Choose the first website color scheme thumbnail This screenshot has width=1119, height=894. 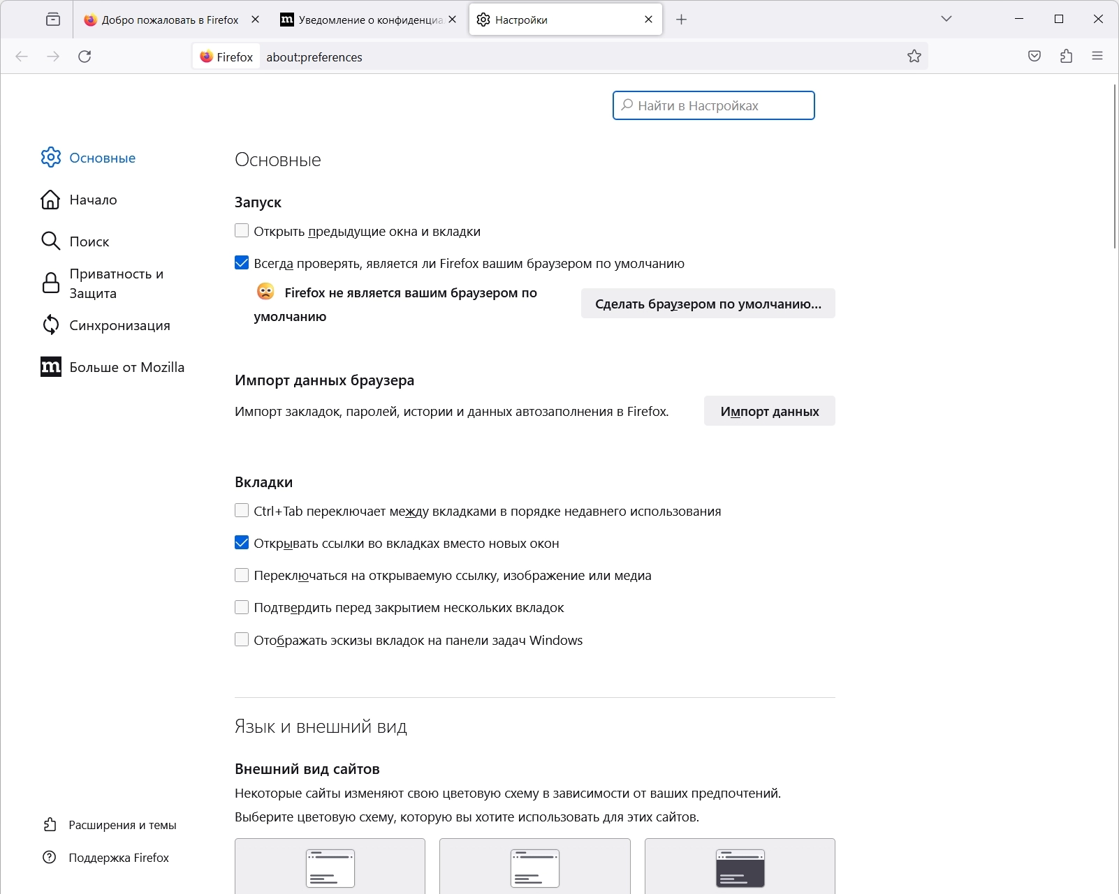(x=330, y=866)
